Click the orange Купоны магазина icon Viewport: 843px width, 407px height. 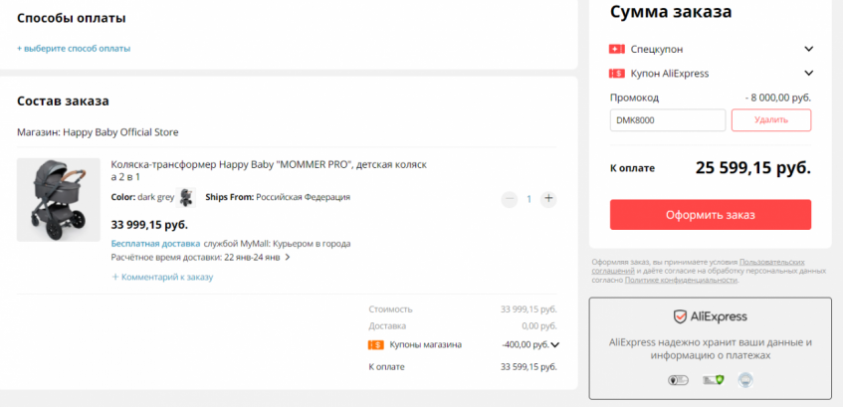click(375, 344)
